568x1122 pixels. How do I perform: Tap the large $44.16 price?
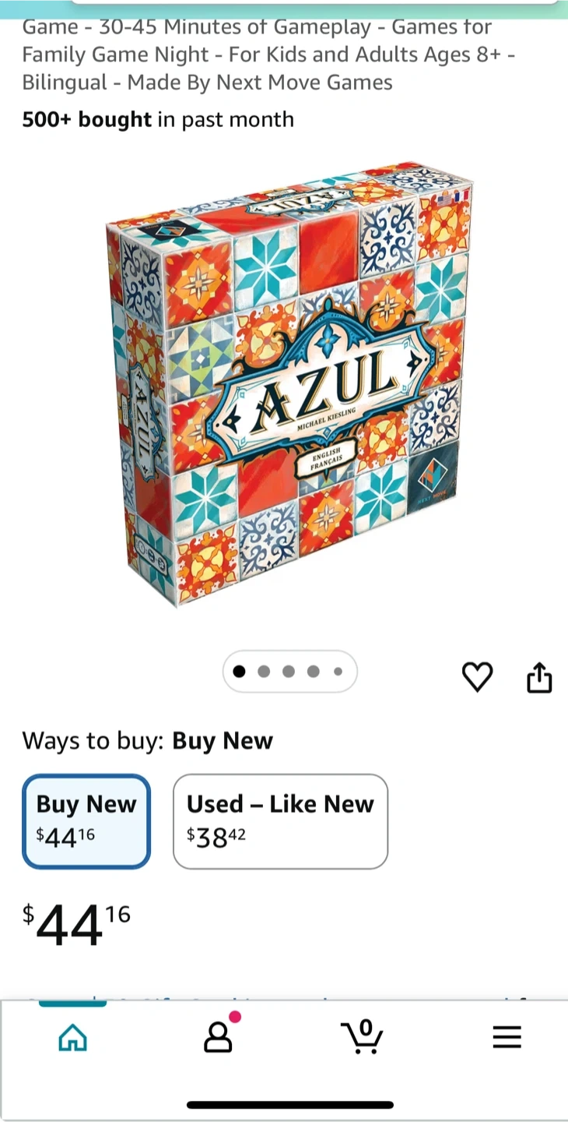(x=76, y=925)
